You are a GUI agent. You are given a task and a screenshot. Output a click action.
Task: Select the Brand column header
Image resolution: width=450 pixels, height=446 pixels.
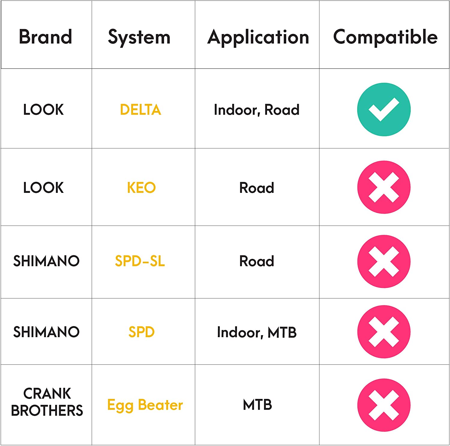46,37
